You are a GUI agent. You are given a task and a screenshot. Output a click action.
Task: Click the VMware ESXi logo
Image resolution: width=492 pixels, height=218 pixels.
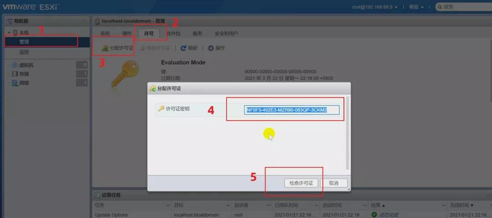click(31, 6)
